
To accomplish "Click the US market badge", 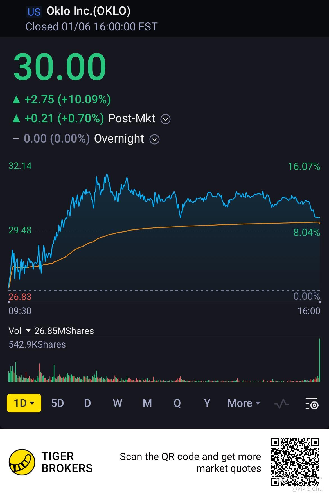I will pos(34,12).
